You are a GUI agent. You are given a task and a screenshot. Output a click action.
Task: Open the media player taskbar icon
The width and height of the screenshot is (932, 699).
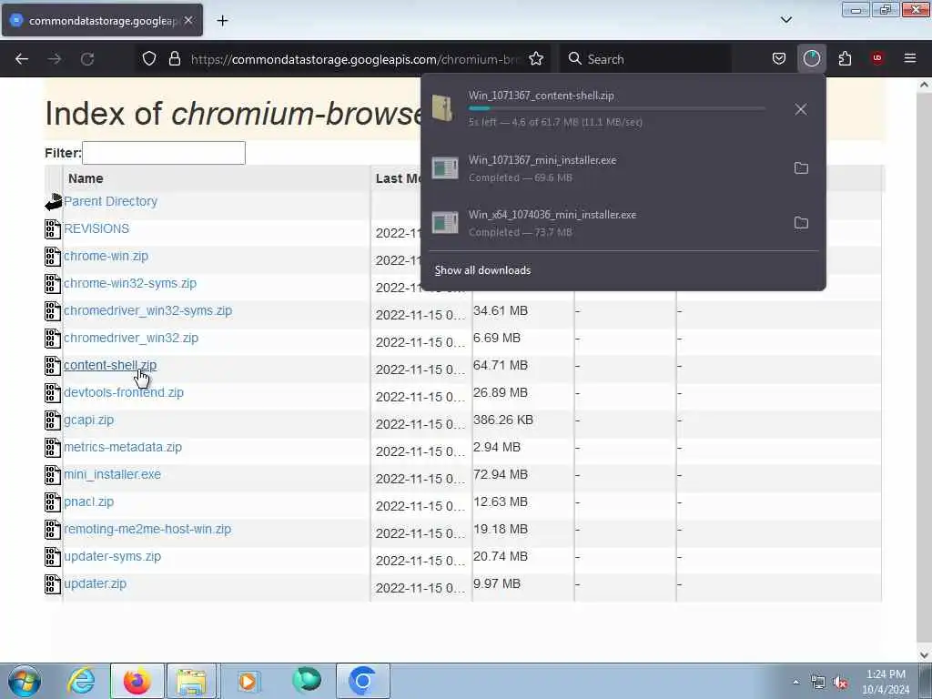[x=248, y=681]
